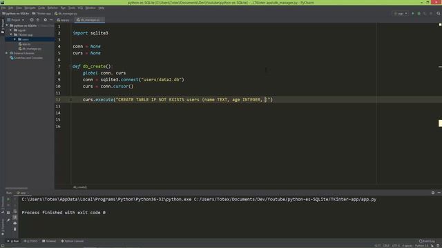
Task: Click TKinter-app breadcrumb in navigation bar
Action: coord(41,14)
